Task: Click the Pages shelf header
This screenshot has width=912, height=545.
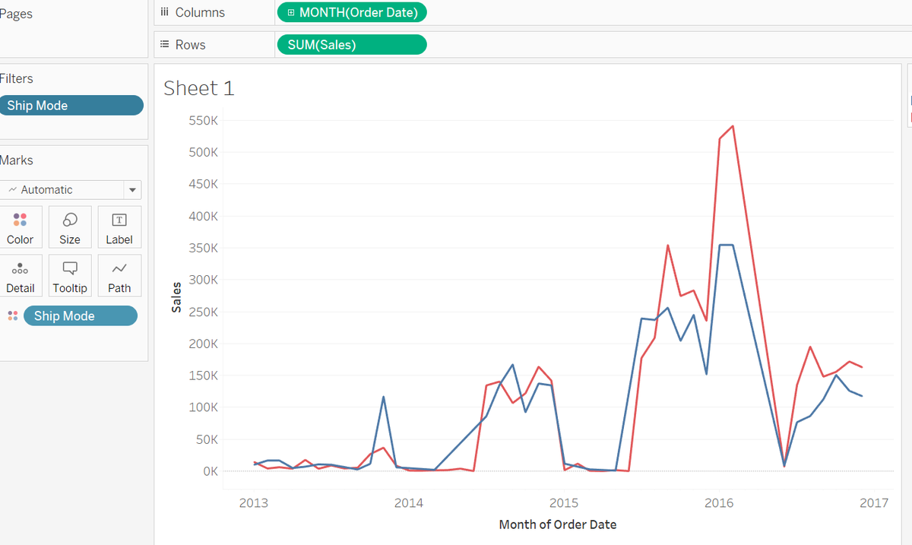Action: 16,14
